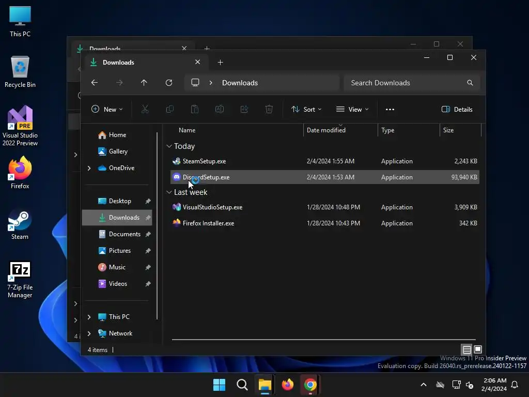529x397 pixels.
Task: Expand OneDrive in navigation pane
Action: (89, 168)
